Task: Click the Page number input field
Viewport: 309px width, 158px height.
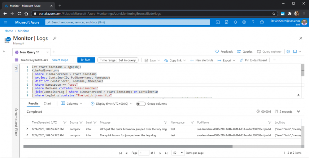Action: [x=144, y=153]
